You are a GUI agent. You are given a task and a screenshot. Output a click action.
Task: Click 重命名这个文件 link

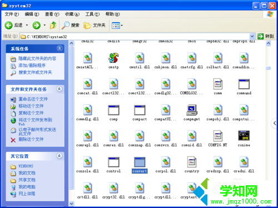(x=33, y=99)
